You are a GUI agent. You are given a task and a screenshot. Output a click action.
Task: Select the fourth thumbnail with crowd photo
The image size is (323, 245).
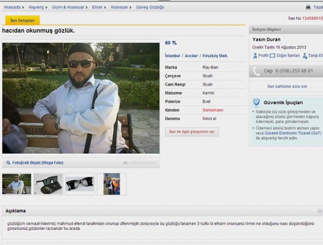112,184
